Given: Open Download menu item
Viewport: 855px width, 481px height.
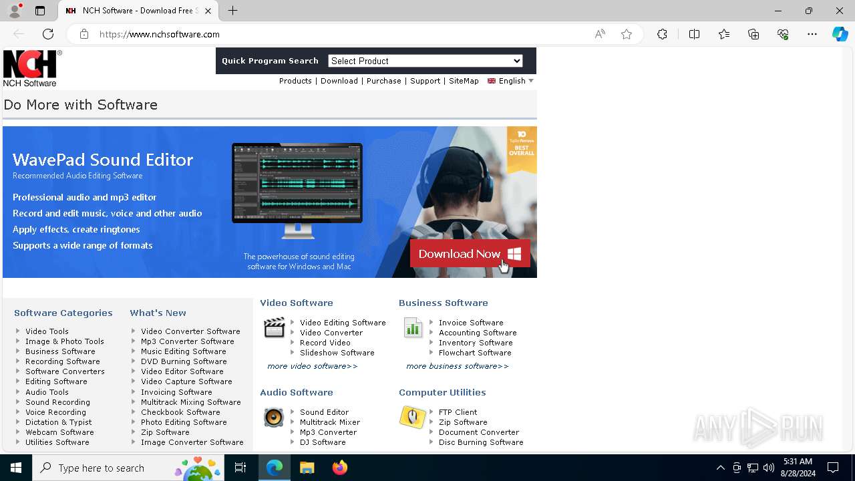Looking at the screenshot, I should click(x=339, y=81).
